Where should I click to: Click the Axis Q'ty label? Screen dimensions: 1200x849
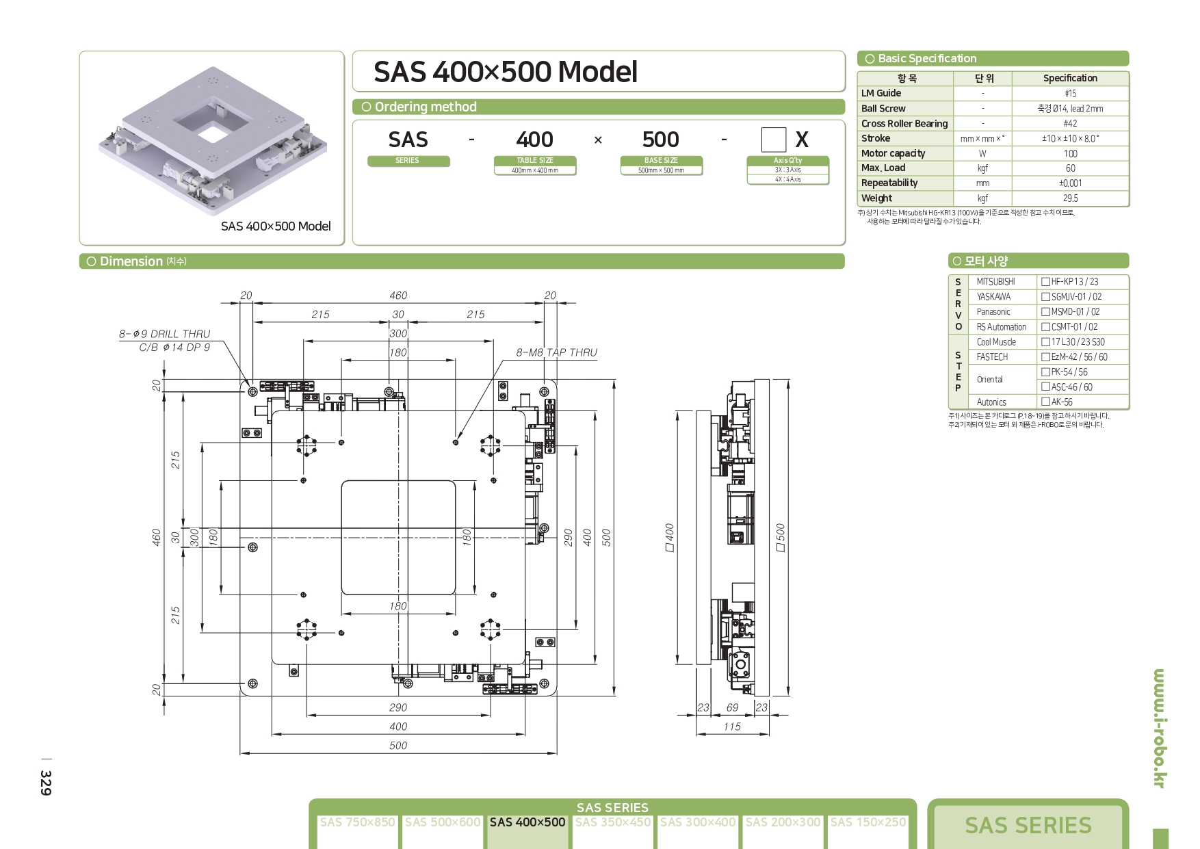787,161
